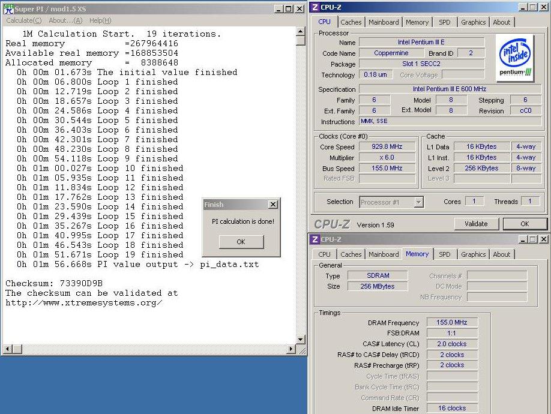Click the DRAM Idle Timer value '16 clocks'
The height and width of the screenshot is (414, 551).
pyautogui.click(x=452, y=408)
